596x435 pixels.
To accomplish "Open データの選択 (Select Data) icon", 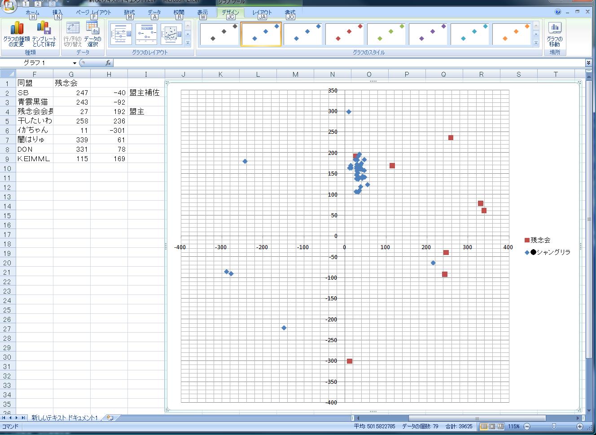I will (92, 34).
